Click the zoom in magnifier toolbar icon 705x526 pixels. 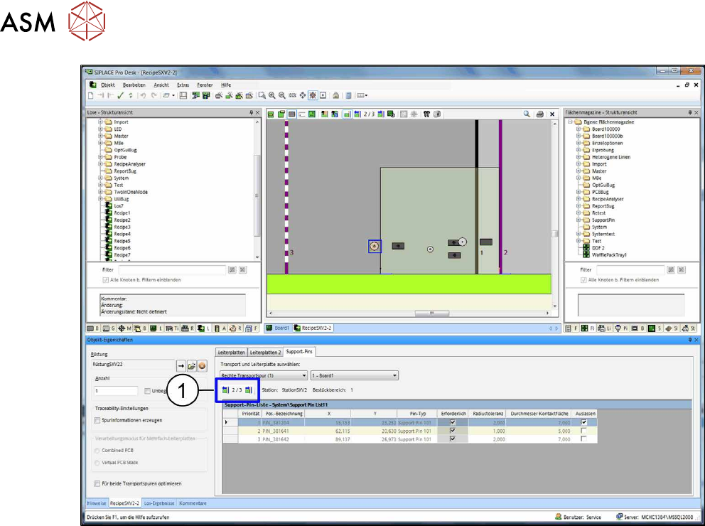[271, 95]
